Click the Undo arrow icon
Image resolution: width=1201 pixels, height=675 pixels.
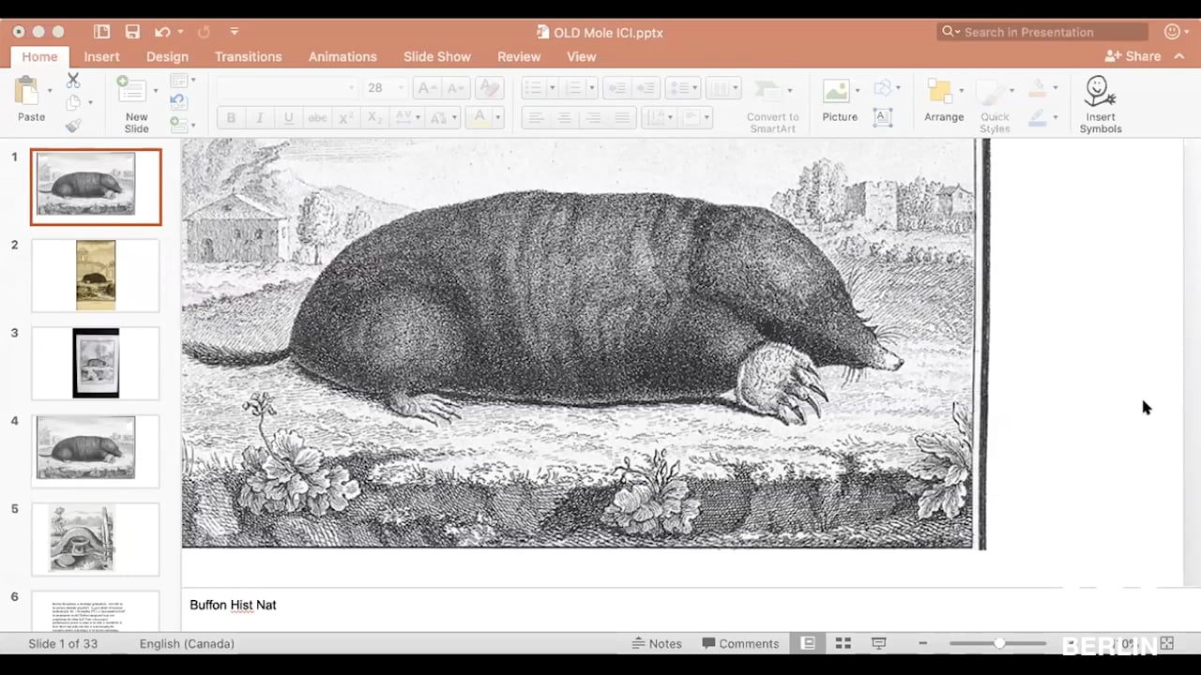(x=162, y=32)
